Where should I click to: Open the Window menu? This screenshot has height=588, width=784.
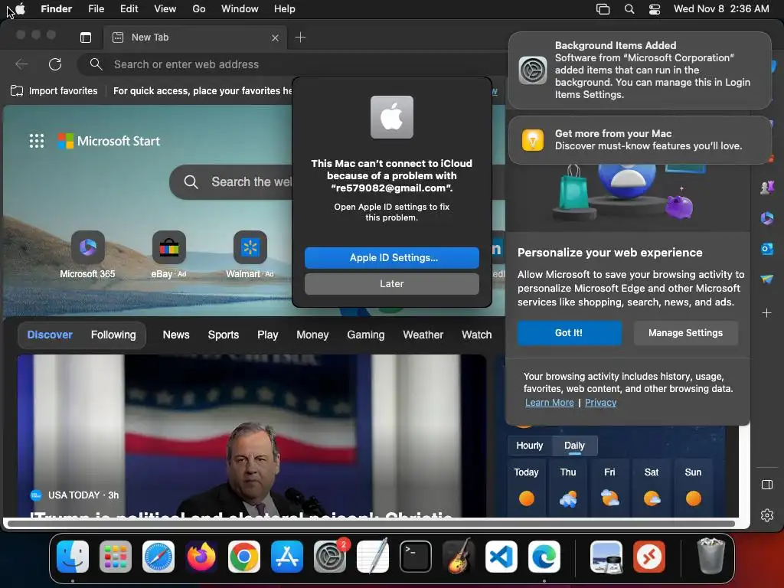[x=240, y=9]
